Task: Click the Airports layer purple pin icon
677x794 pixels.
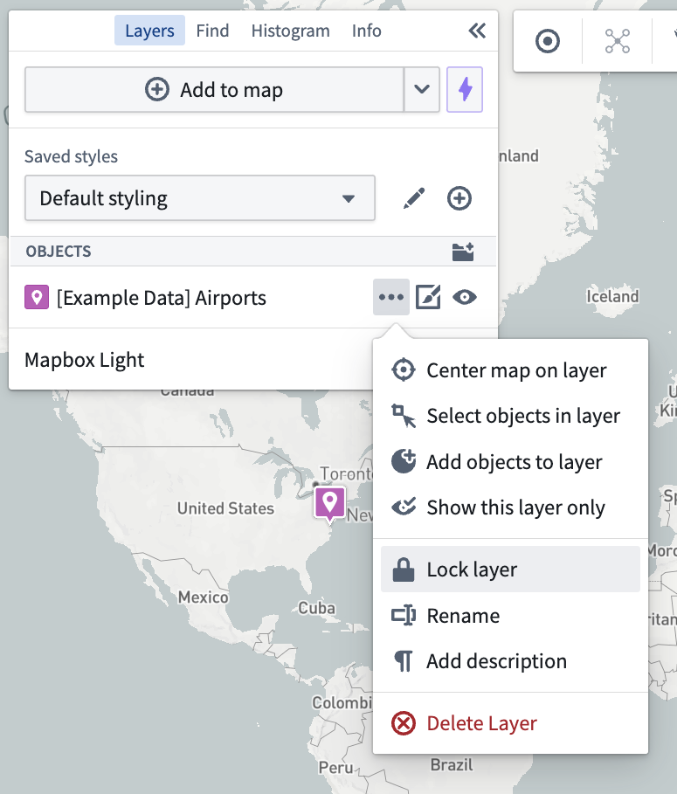Action: tap(37, 297)
